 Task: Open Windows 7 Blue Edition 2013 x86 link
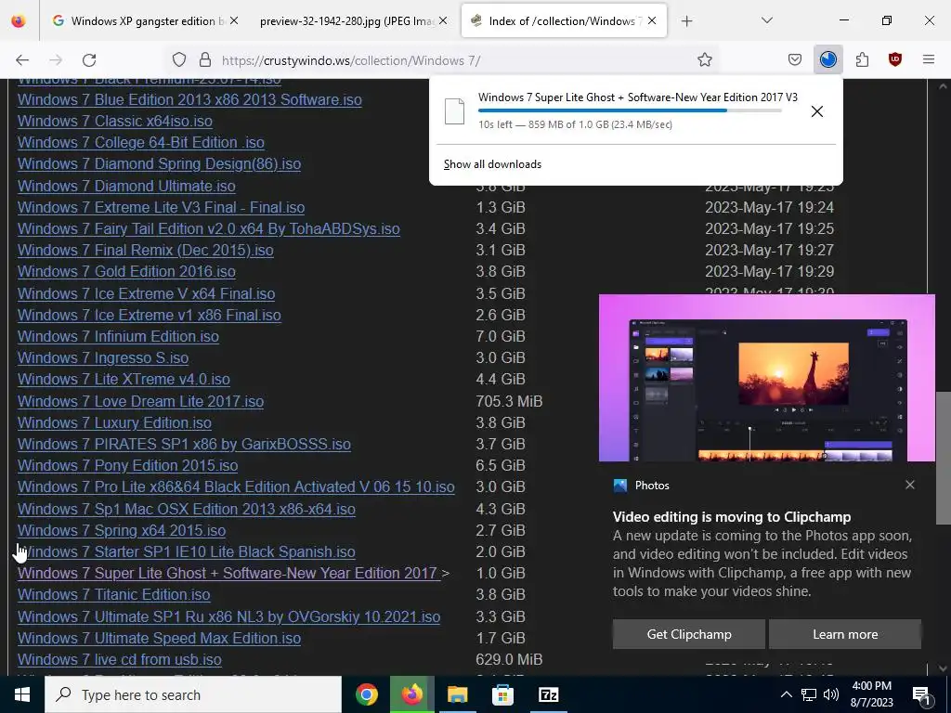[189, 99]
